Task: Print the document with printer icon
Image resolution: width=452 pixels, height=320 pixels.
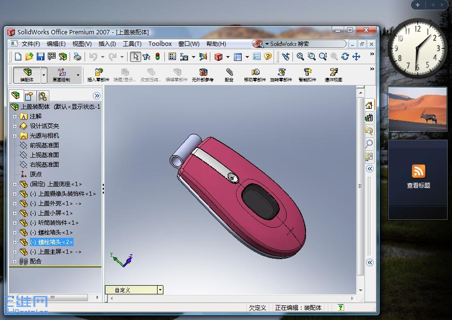Action: click(77, 57)
